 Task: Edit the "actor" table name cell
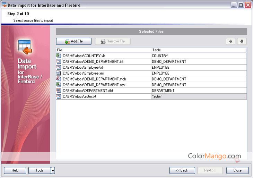[199, 96]
